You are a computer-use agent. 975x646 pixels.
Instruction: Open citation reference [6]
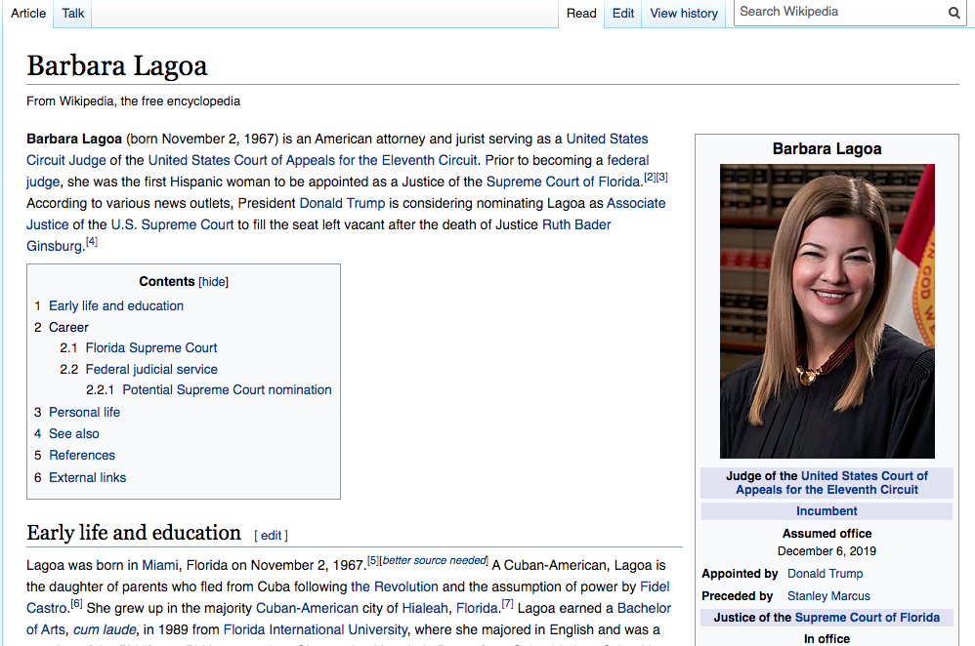click(76, 603)
